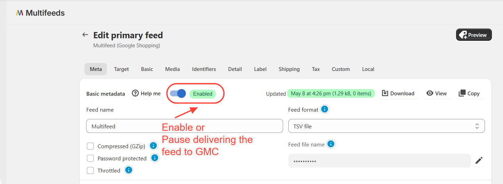
Task: Click the Feed file name info icon
Action: (331, 144)
